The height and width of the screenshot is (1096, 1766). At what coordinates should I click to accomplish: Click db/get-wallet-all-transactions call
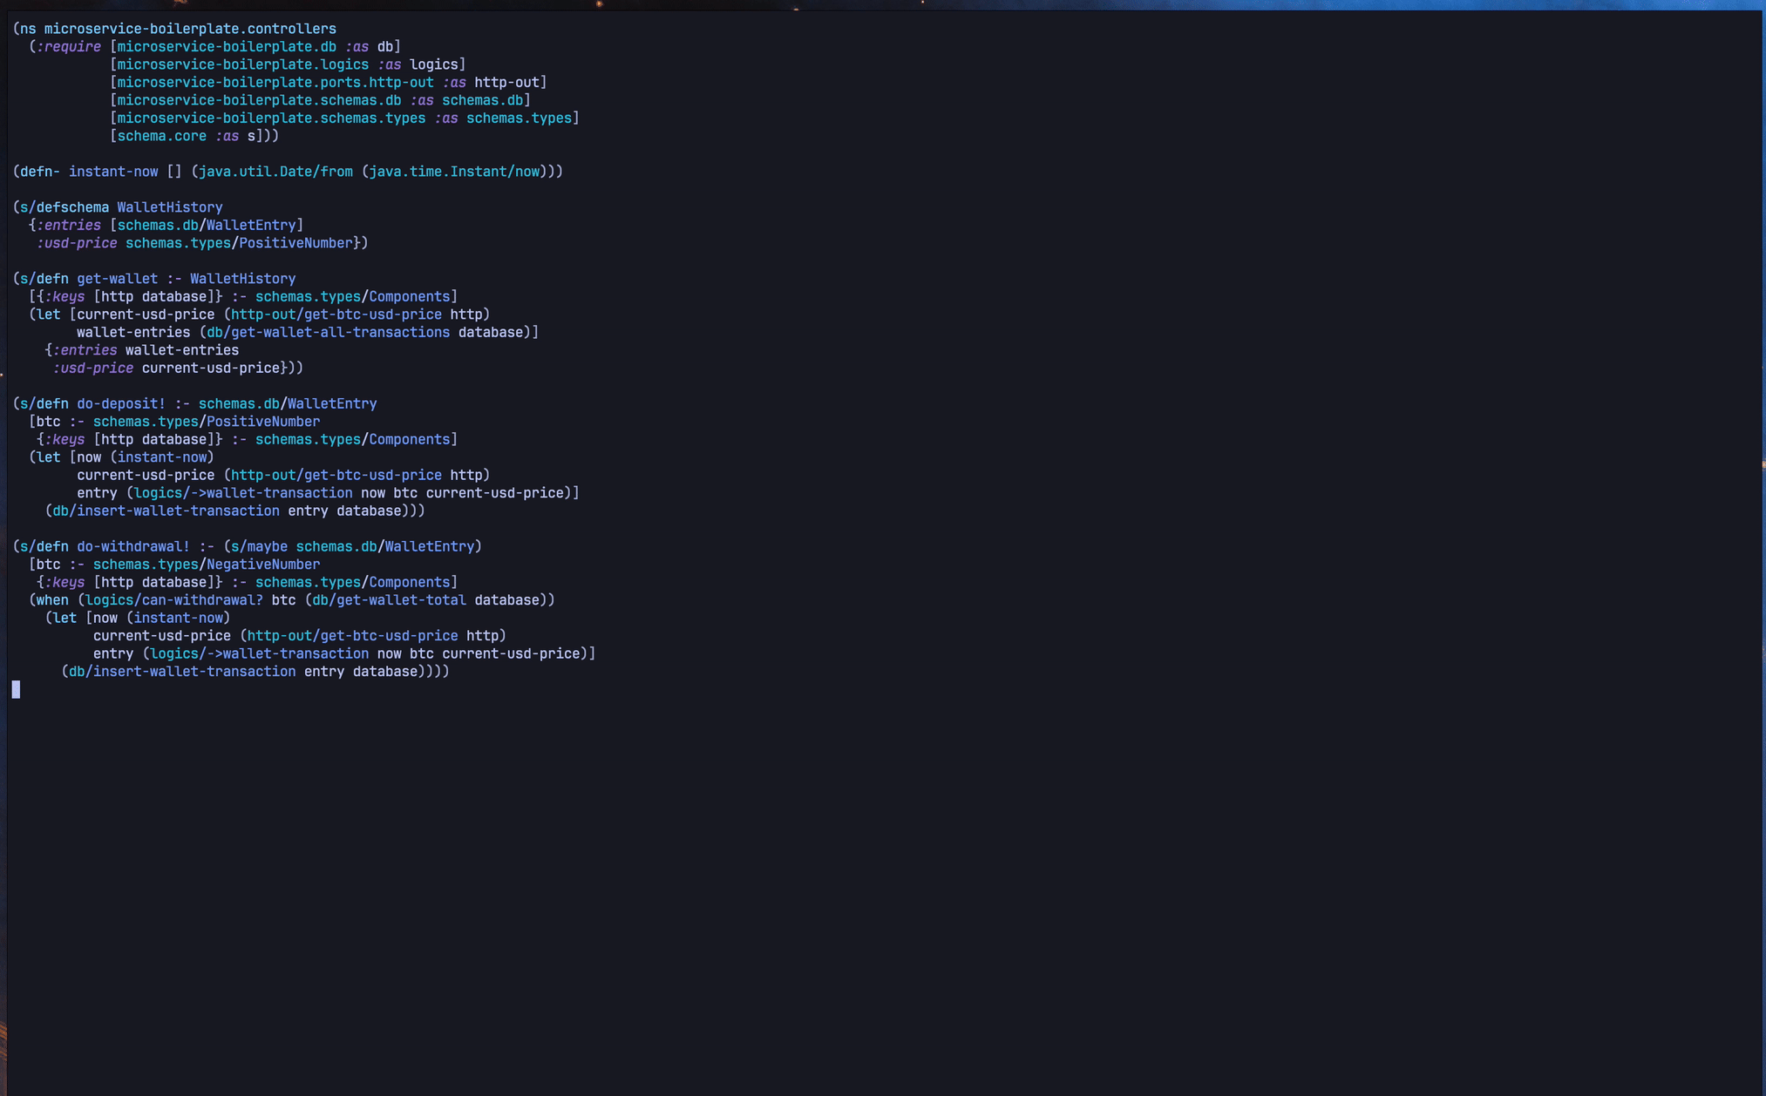328,332
